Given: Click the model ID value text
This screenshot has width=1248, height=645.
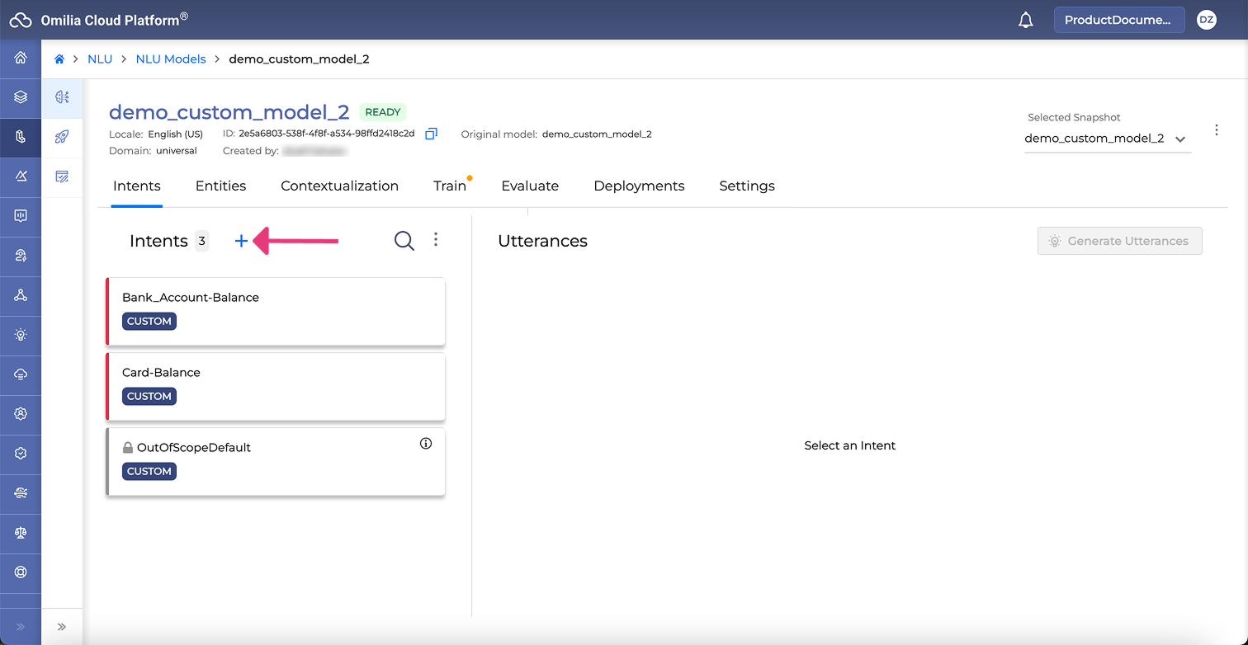Looking at the screenshot, I should (327, 134).
